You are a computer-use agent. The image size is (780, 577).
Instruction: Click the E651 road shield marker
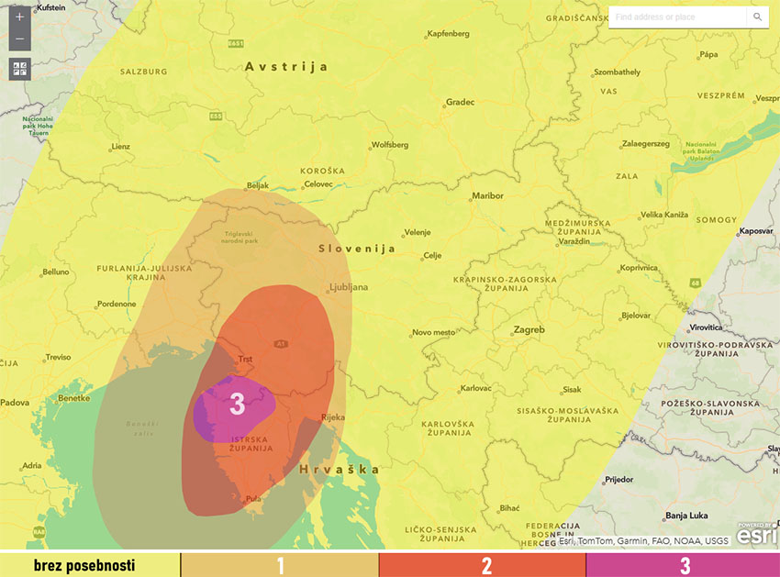tap(236, 43)
